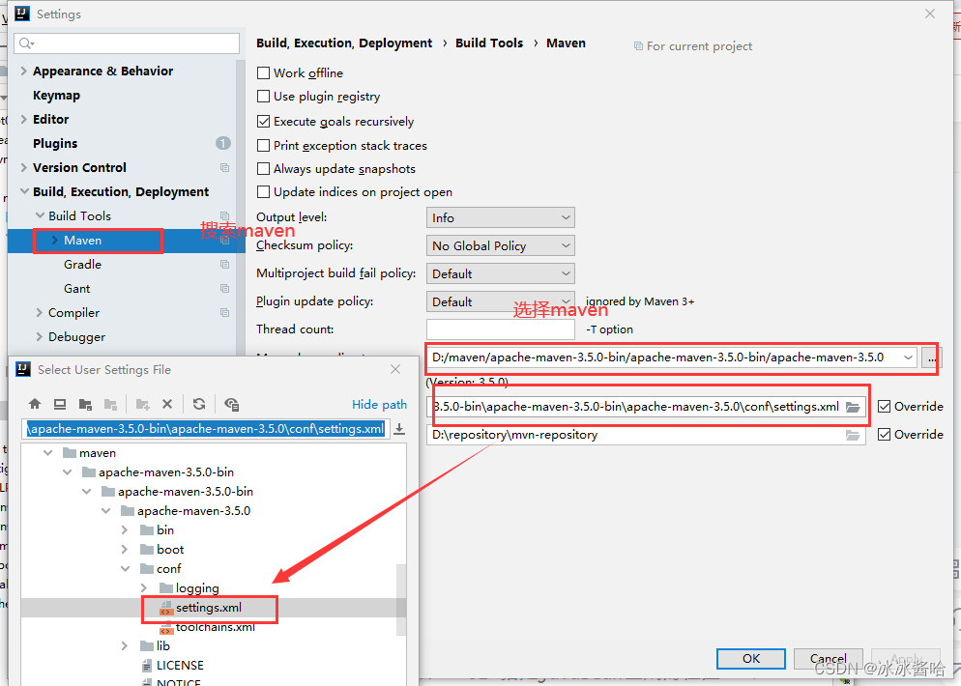Click the LICENSE file icon

(x=147, y=666)
